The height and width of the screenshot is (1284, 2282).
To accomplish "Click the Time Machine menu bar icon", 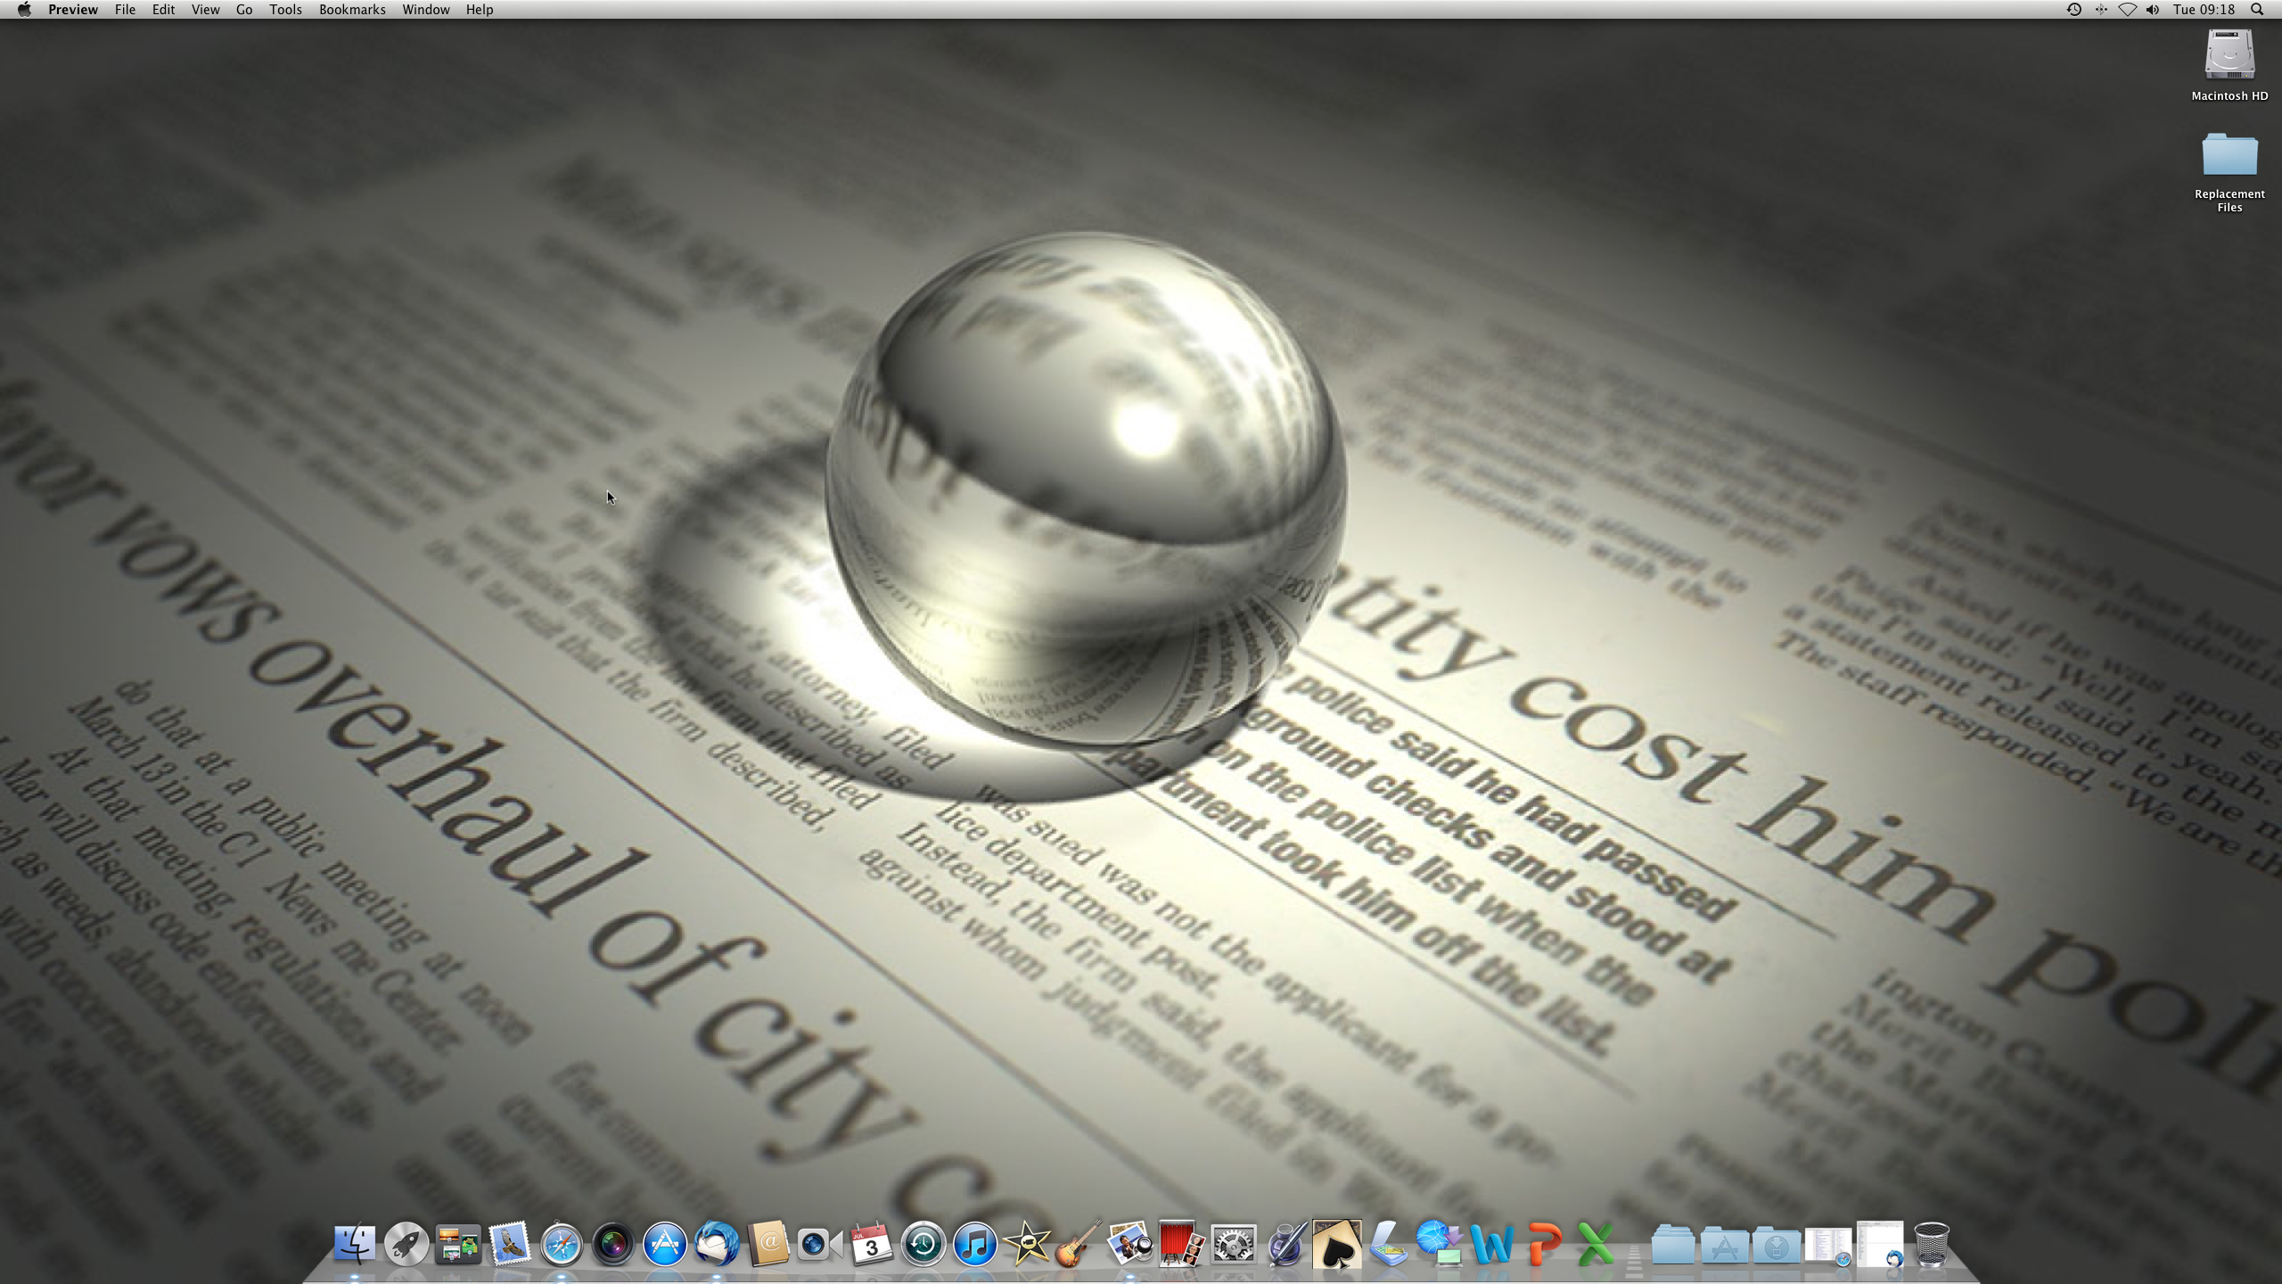I will [x=2074, y=10].
